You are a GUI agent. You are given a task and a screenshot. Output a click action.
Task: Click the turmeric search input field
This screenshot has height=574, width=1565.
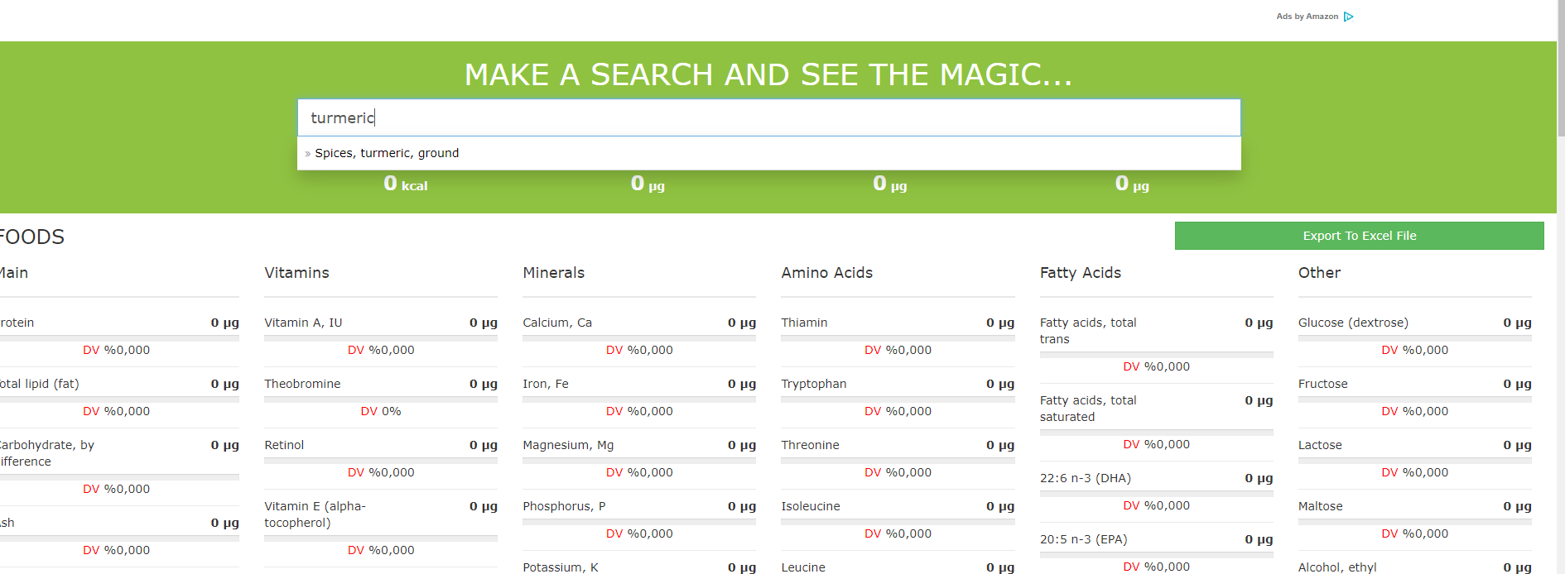tap(768, 117)
